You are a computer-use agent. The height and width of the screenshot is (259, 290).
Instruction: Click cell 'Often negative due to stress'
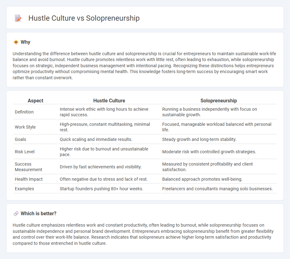tap(109, 179)
